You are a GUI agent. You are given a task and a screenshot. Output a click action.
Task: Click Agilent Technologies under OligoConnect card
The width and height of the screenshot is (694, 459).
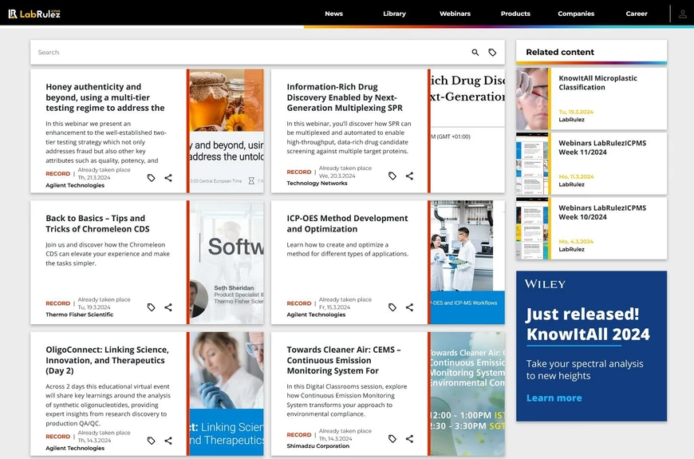[x=75, y=448]
